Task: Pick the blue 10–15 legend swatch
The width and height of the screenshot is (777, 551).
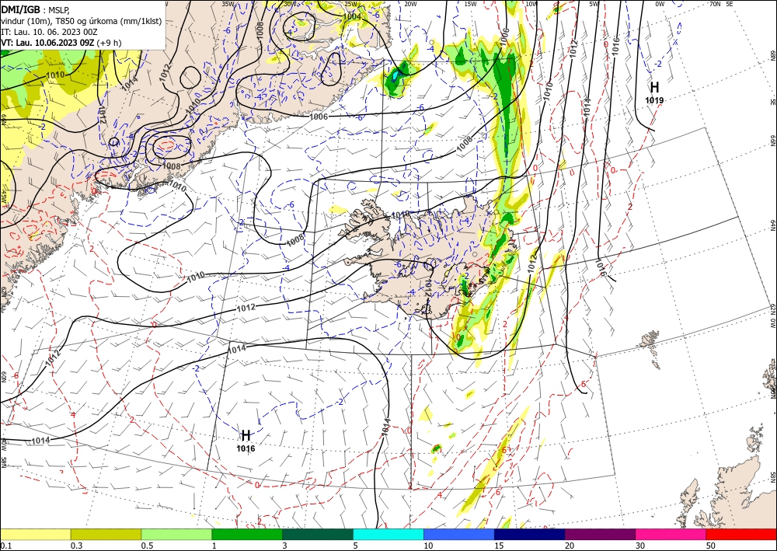Action: [x=459, y=534]
